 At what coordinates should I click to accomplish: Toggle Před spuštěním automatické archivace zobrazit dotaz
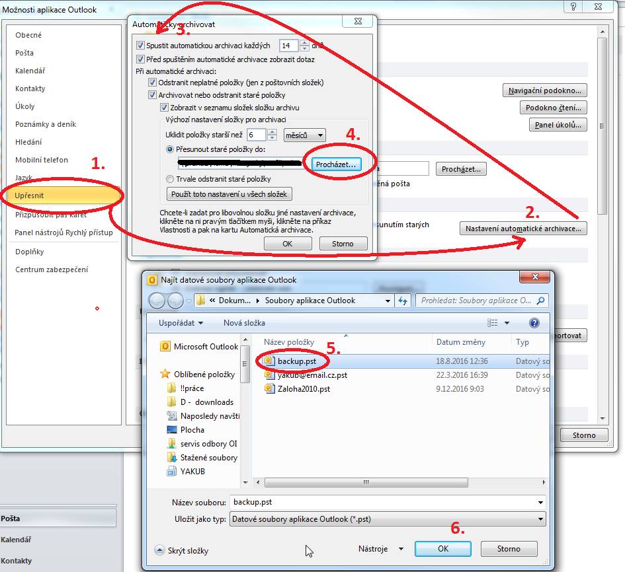coord(140,59)
